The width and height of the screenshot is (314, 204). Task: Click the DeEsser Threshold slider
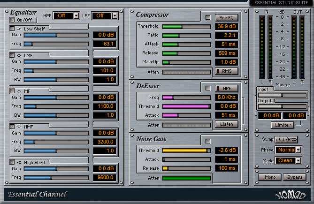tap(186, 106)
